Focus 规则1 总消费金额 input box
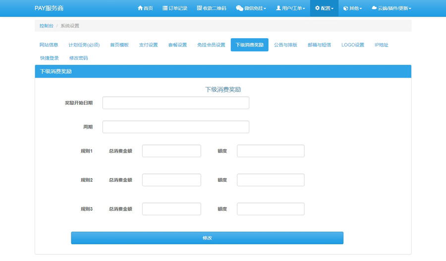 click(x=171, y=151)
